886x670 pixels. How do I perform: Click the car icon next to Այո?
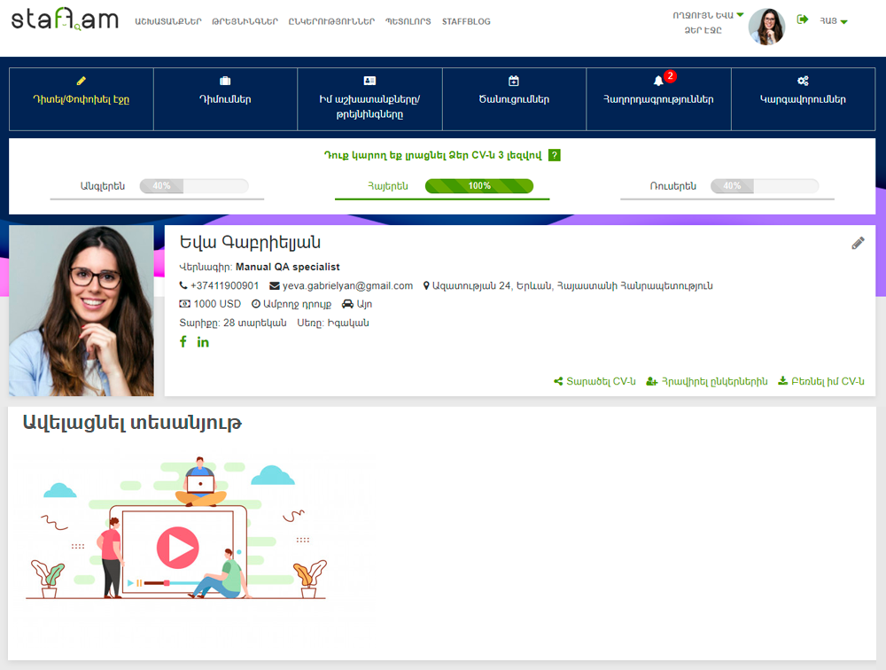(x=347, y=304)
